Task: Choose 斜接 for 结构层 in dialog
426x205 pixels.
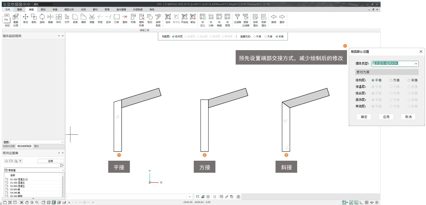Action: pos(413,80)
